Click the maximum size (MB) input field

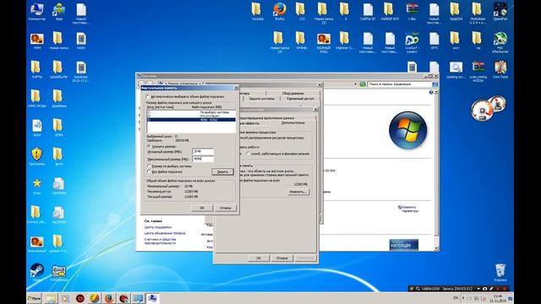[203, 159]
